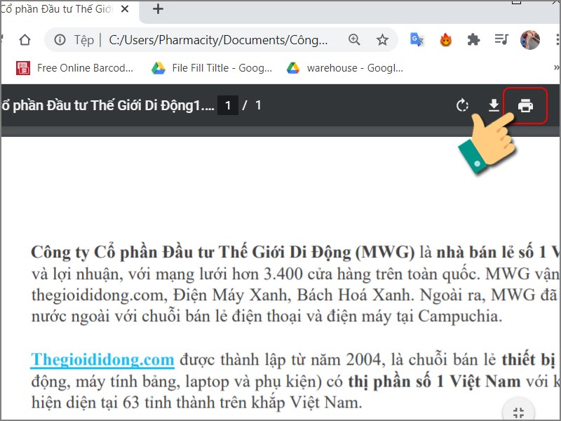Click the flame emoji extension icon
561x421 pixels.
point(445,40)
